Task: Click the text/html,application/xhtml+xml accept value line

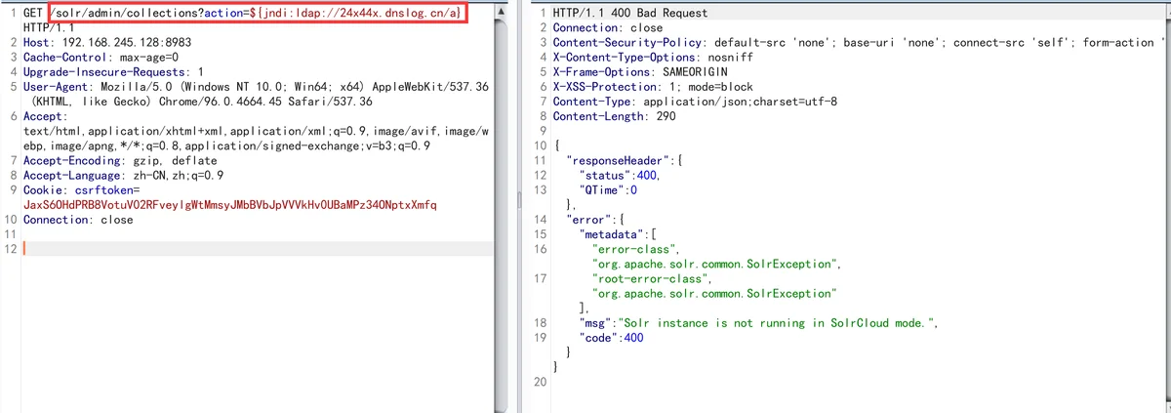Action: (x=256, y=131)
